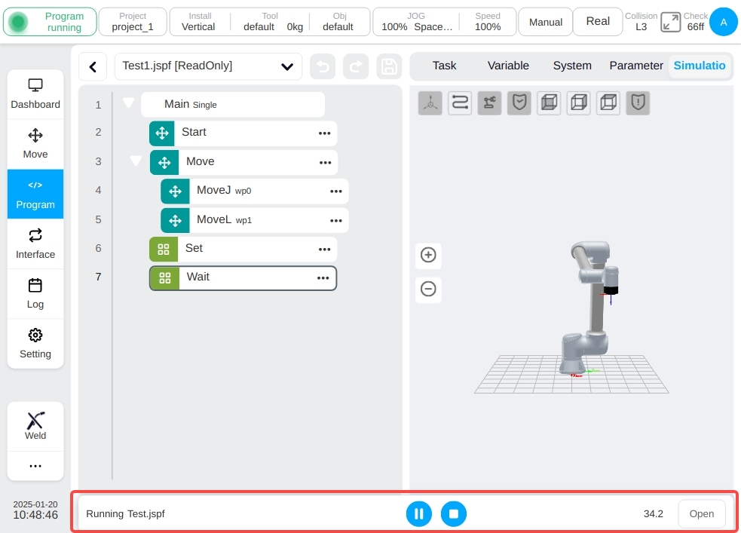The image size is (741, 533).
Task: Toggle trajectory path display icon
Action: click(460, 103)
